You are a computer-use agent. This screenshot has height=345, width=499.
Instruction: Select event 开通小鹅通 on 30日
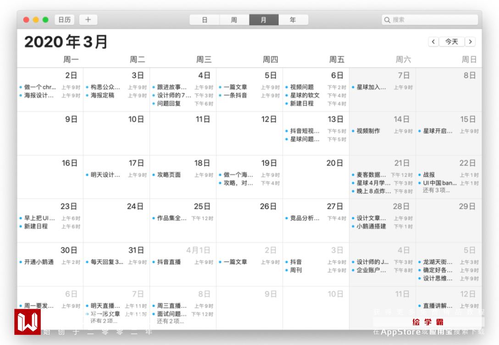(x=50, y=262)
